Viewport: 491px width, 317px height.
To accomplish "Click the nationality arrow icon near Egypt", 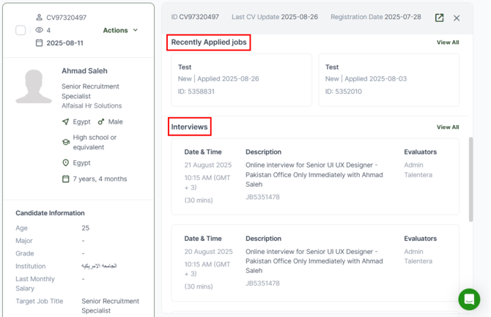I will (65, 122).
